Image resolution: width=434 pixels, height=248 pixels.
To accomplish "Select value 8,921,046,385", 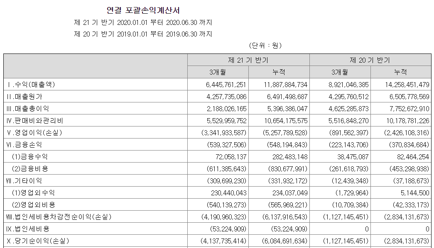I will (348, 85).
